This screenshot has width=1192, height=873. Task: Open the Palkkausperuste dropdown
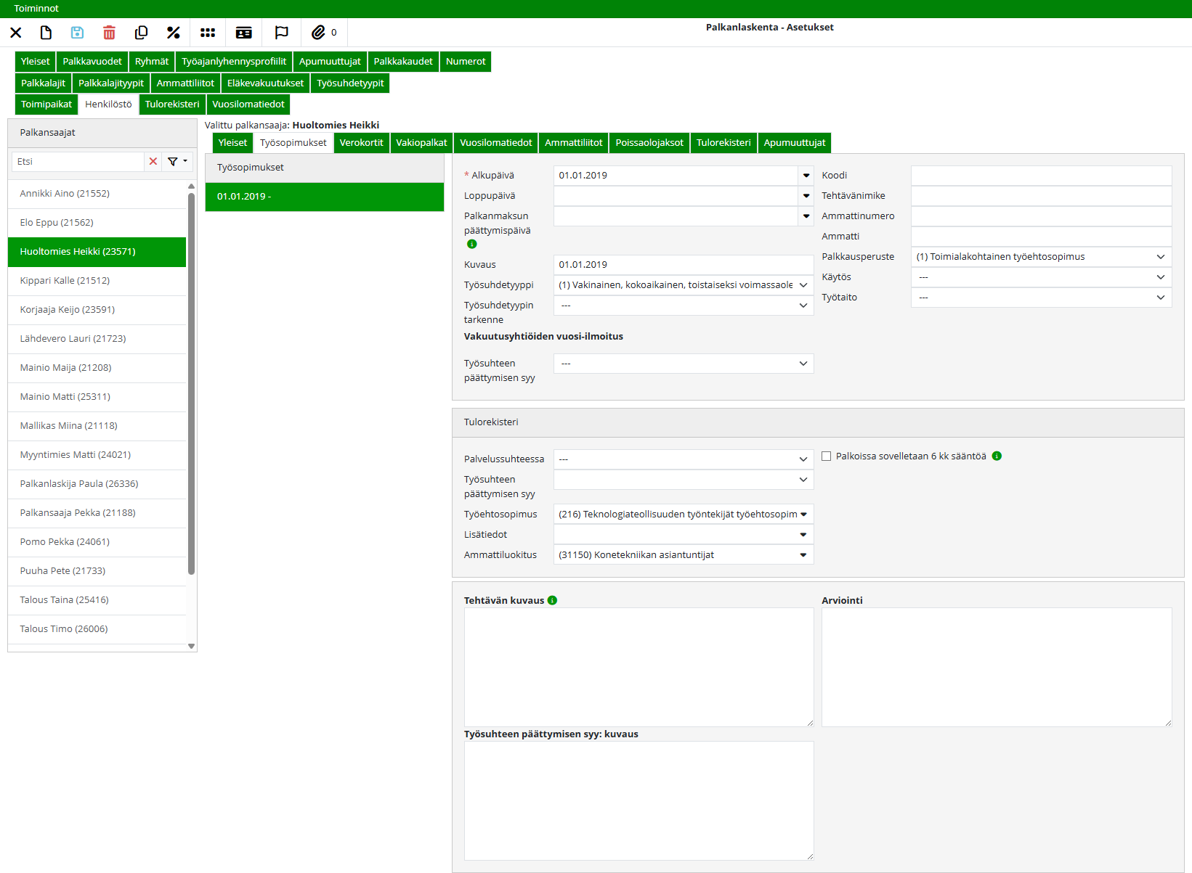[x=1160, y=257]
